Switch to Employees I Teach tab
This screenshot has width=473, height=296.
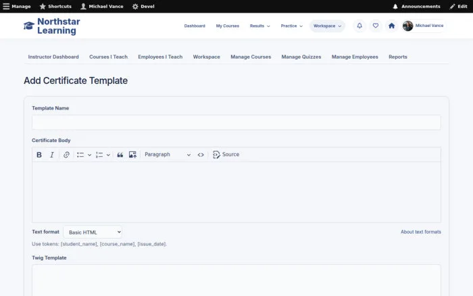point(160,57)
